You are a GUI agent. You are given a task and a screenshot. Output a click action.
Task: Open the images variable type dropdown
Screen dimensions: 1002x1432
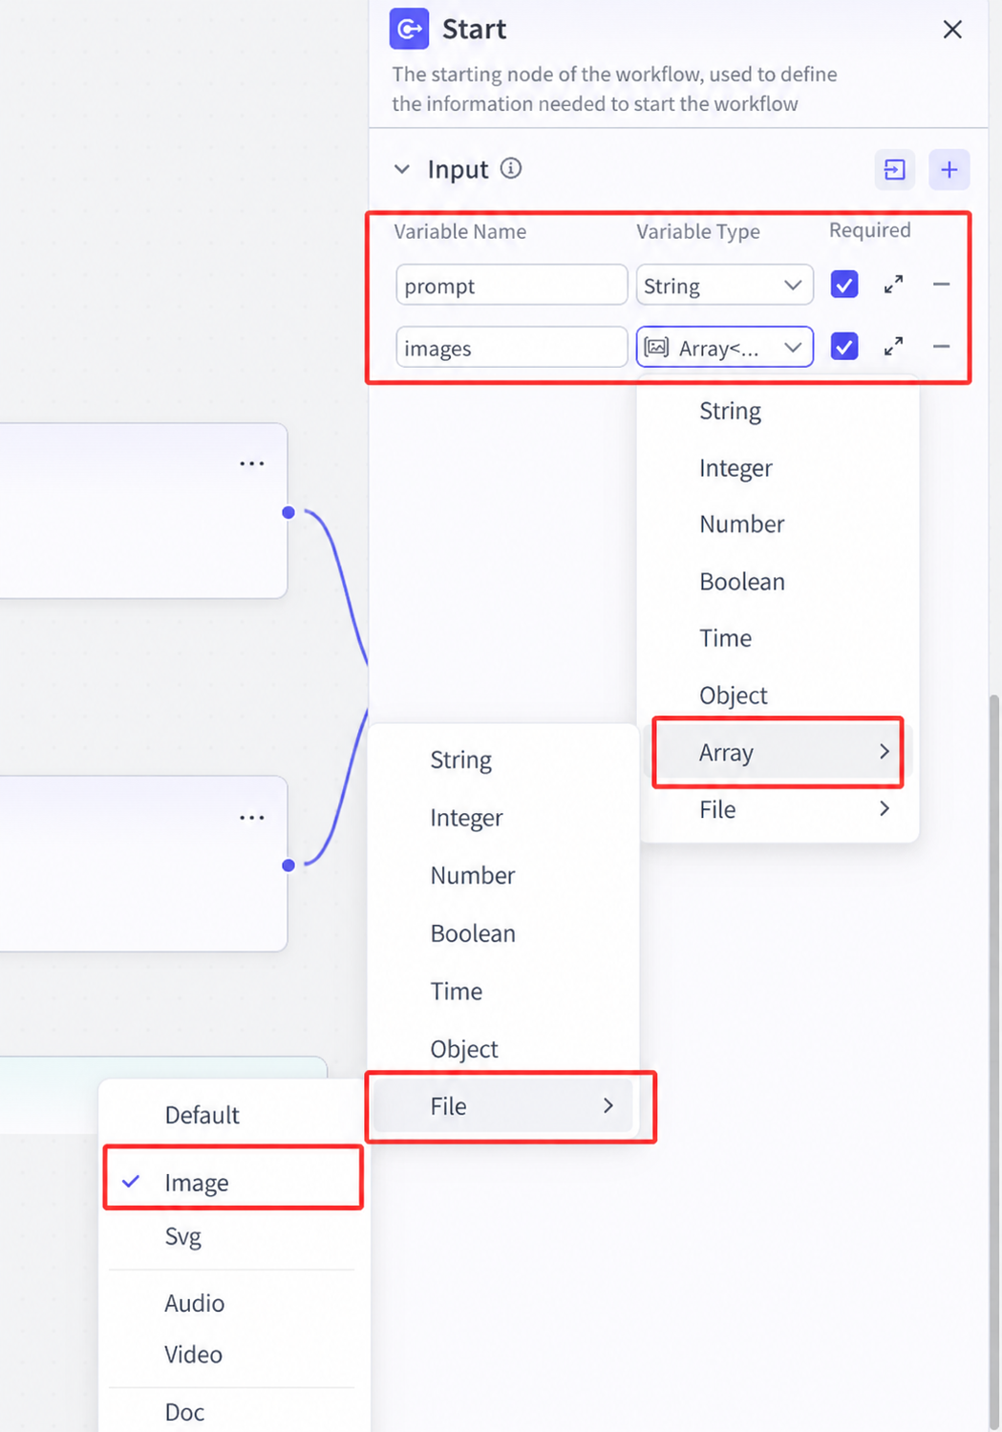(725, 347)
